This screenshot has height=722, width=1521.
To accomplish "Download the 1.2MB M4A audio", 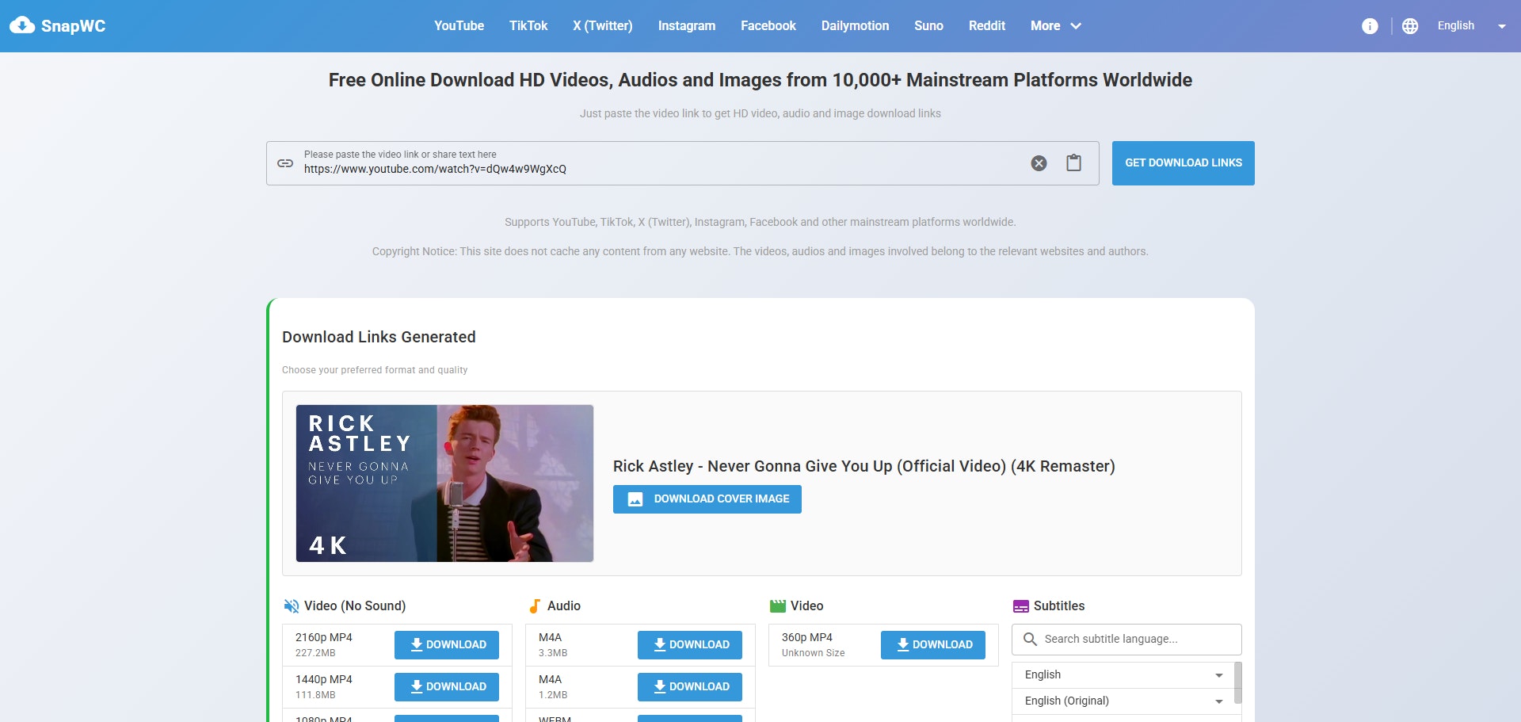I will coord(690,687).
